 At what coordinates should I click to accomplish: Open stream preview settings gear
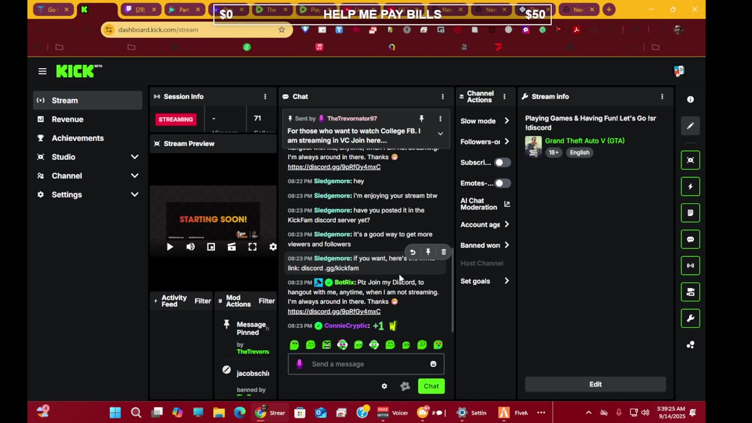point(273,247)
